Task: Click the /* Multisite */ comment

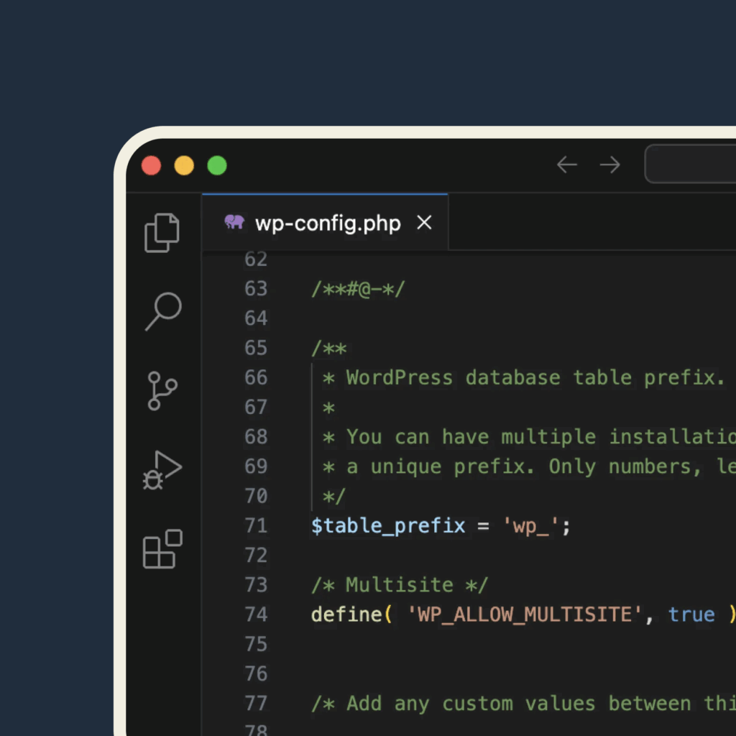Action: click(400, 585)
